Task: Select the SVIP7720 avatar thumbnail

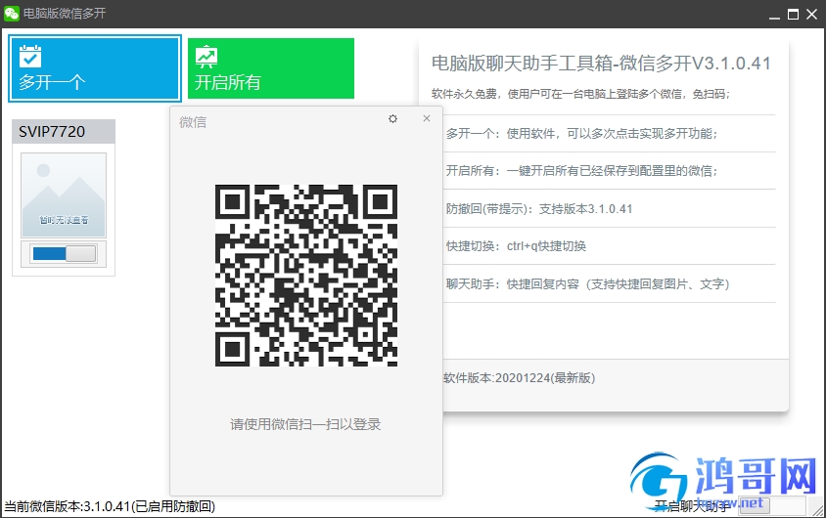Action: pos(64,195)
